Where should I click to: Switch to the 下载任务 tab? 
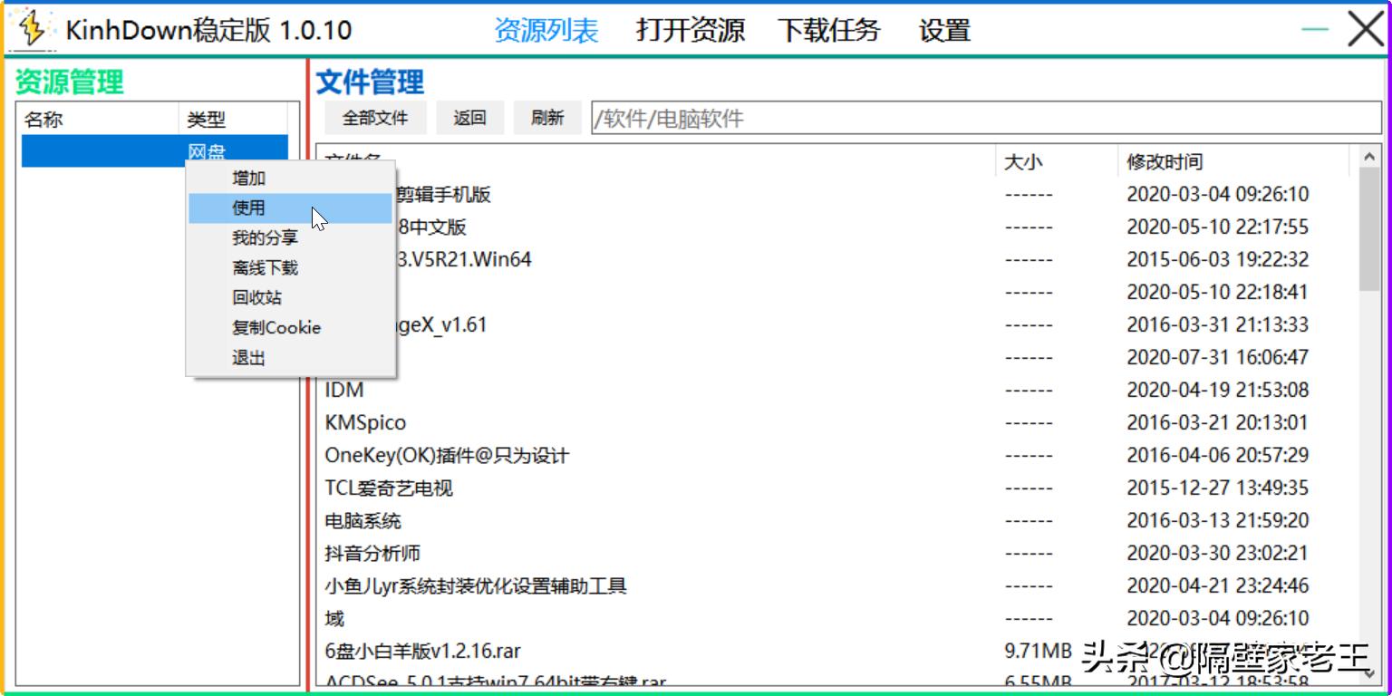coord(829,30)
